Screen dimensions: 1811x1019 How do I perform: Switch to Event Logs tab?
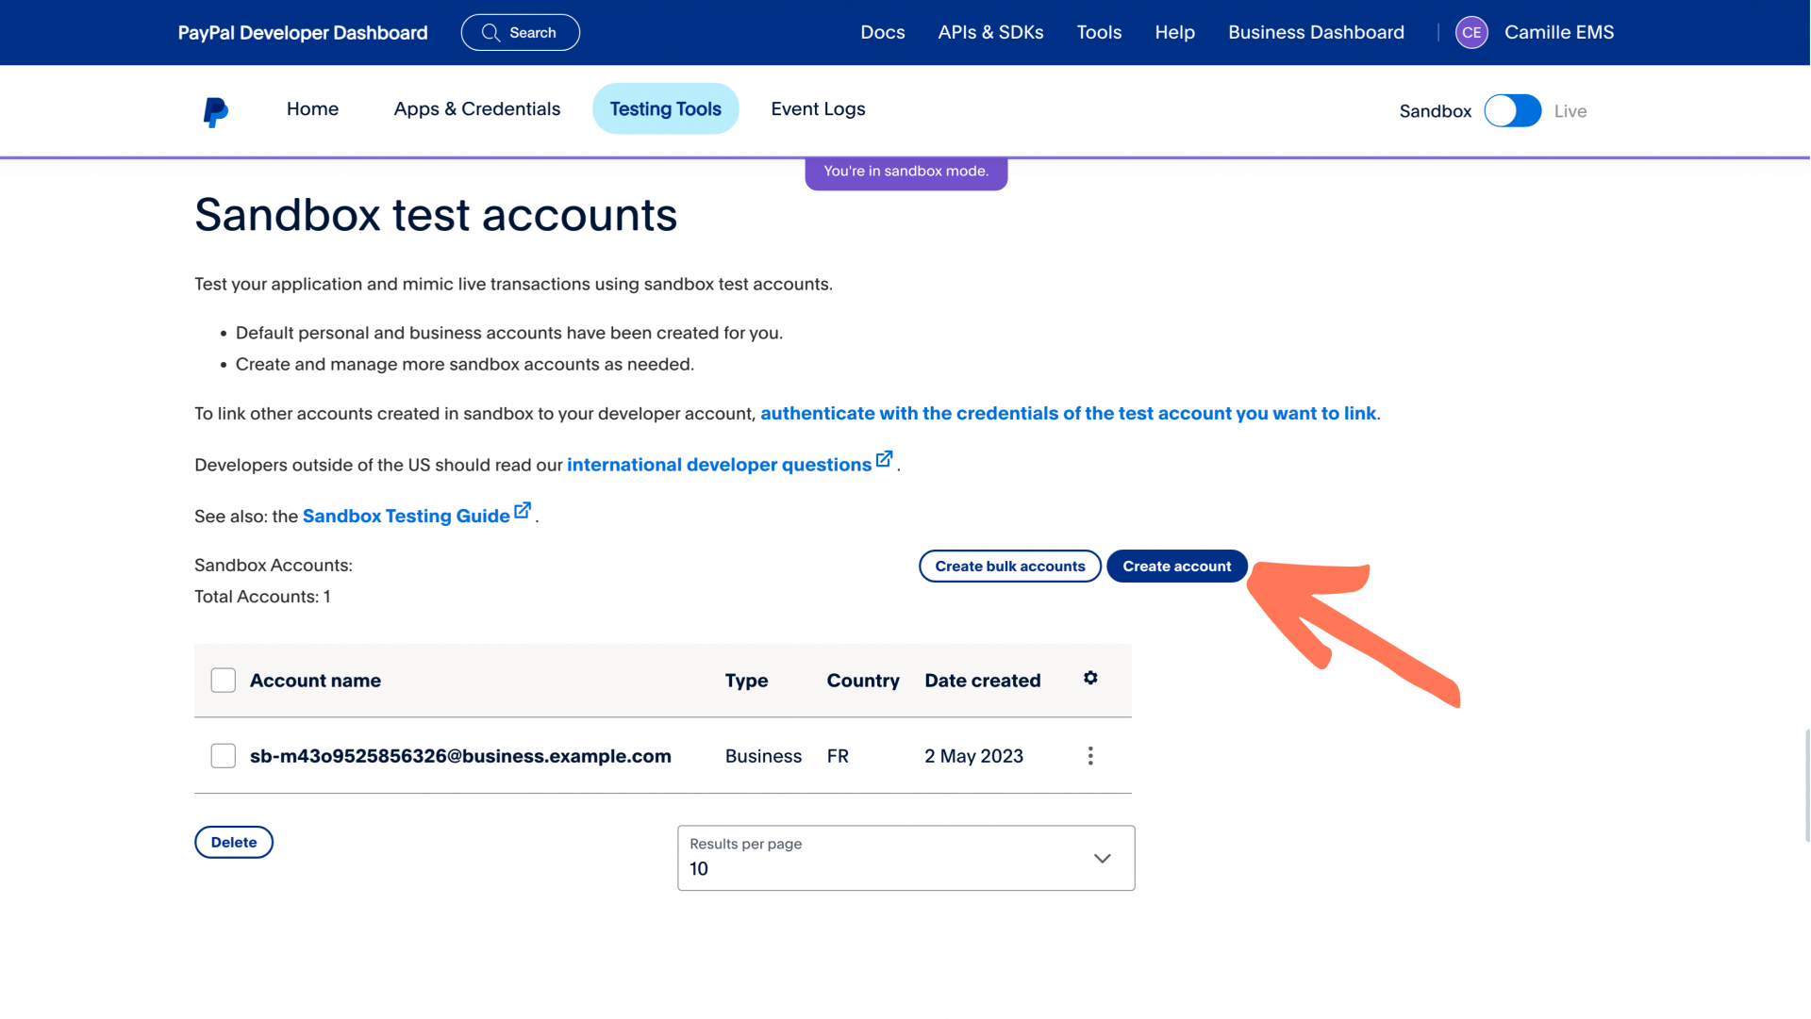tap(818, 109)
